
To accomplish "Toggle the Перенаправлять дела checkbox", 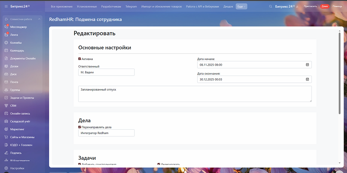I will (x=79, y=127).
